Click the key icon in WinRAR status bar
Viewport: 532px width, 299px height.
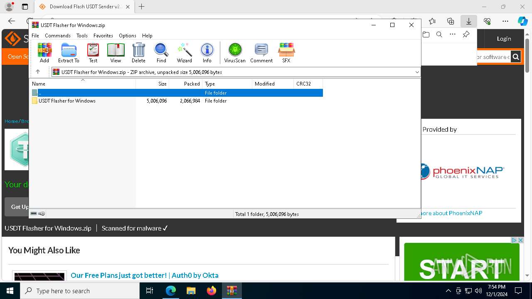coord(42,214)
